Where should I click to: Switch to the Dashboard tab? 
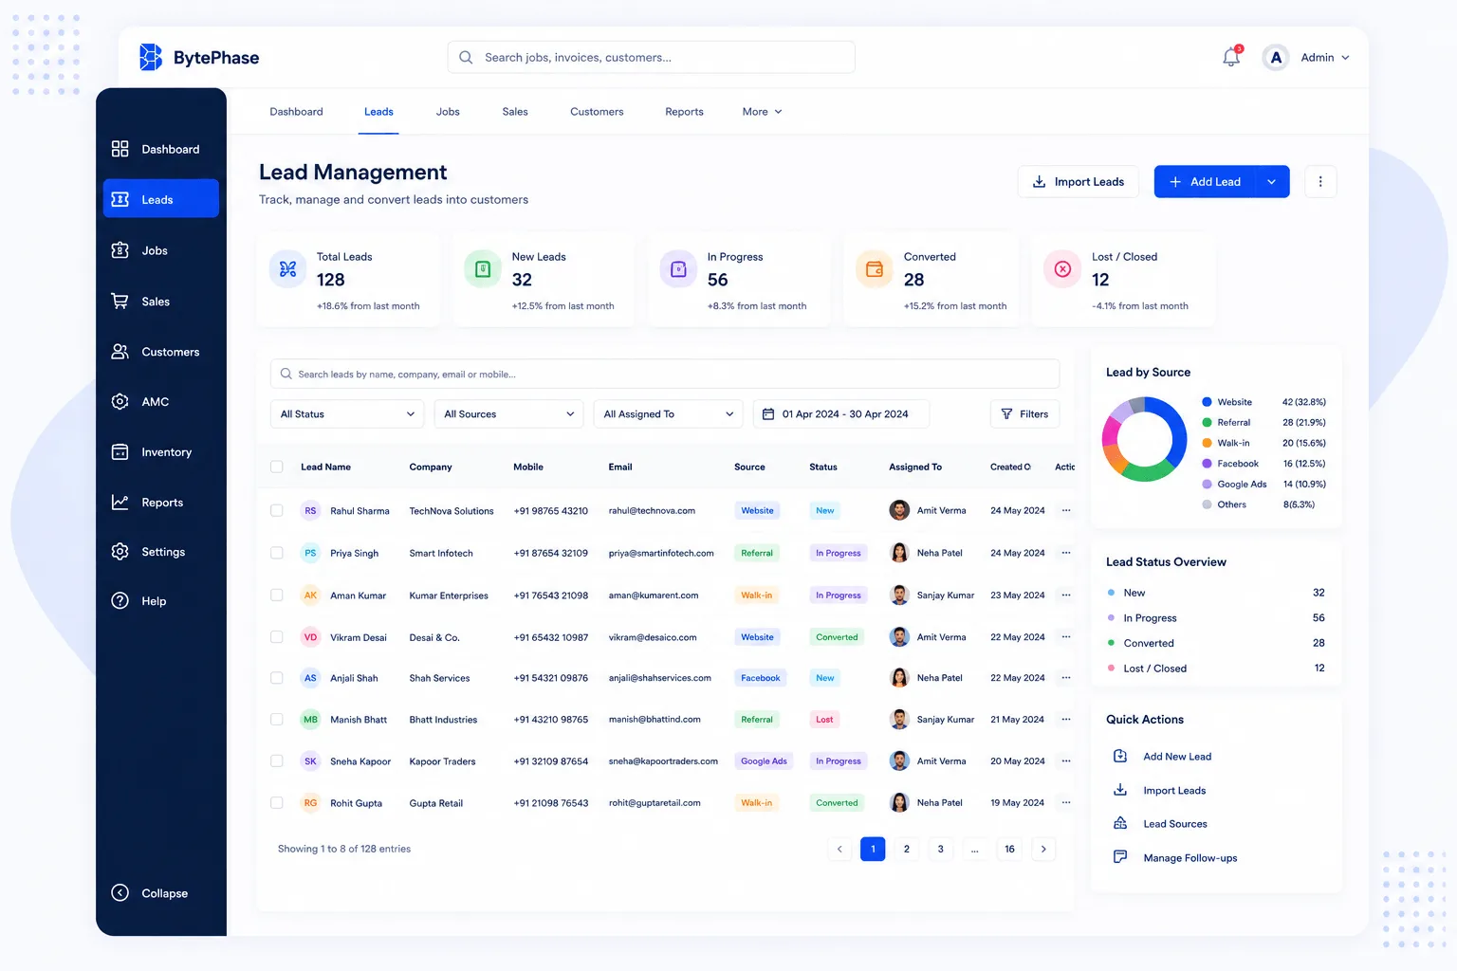point(296,112)
